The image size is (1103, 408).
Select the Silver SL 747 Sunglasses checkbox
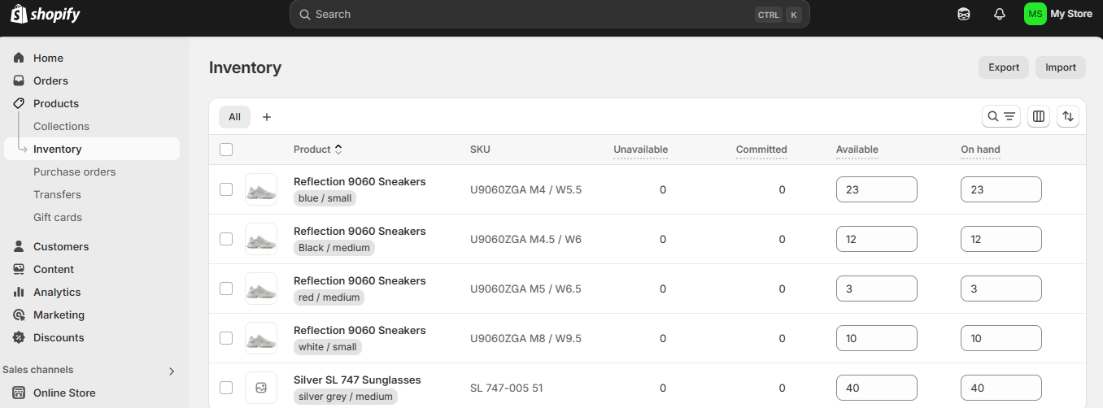coord(226,388)
